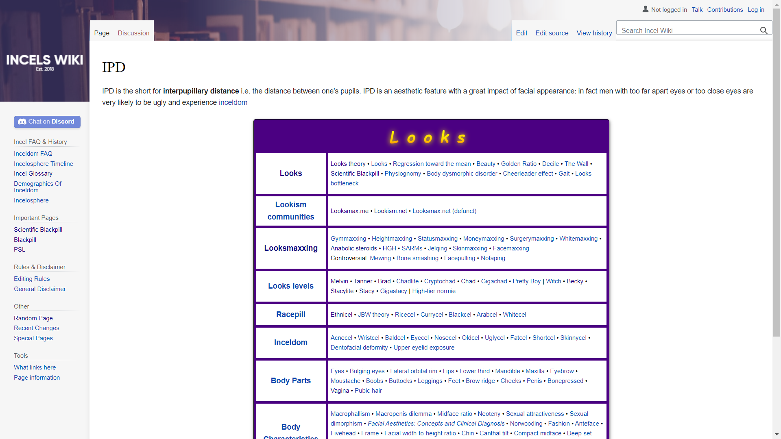Click the Incels Wiki logo
Image resolution: width=781 pixels, height=439 pixels.
45,63
